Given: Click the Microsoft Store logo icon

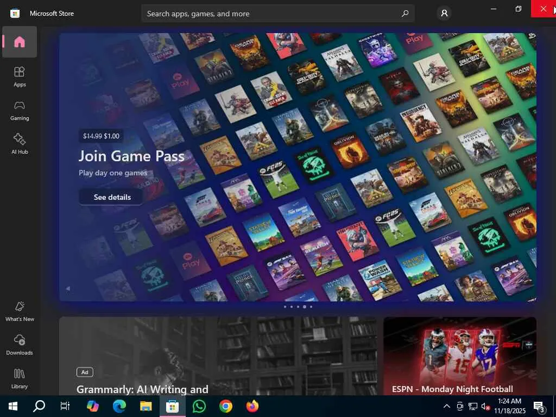Looking at the screenshot, I should [15, 14].
